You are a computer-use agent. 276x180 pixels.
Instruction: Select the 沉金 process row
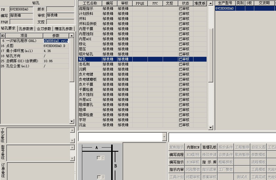point(142,125)
